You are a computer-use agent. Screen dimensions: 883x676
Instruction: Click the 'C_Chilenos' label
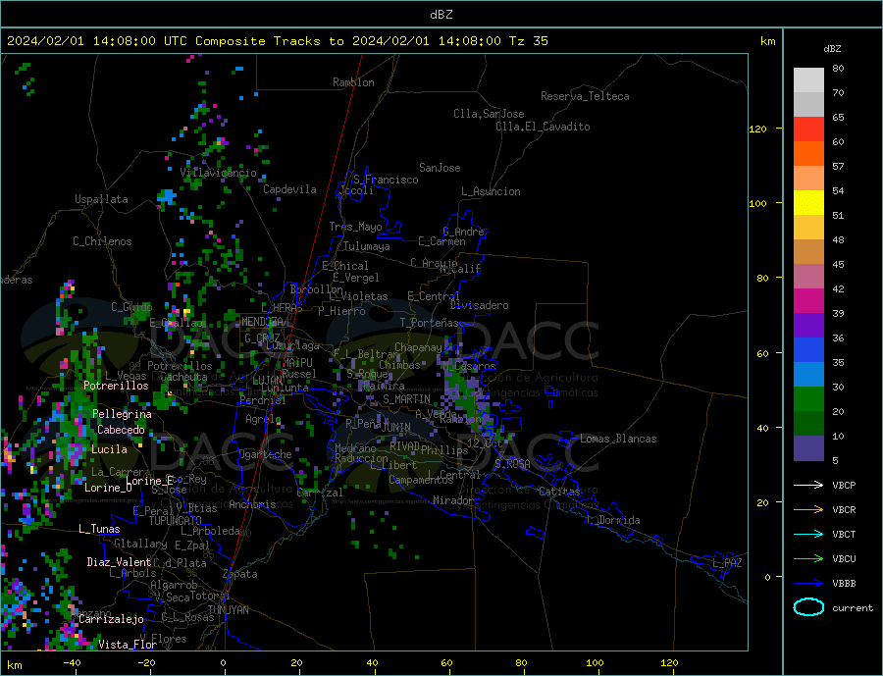tap(102, 241)
